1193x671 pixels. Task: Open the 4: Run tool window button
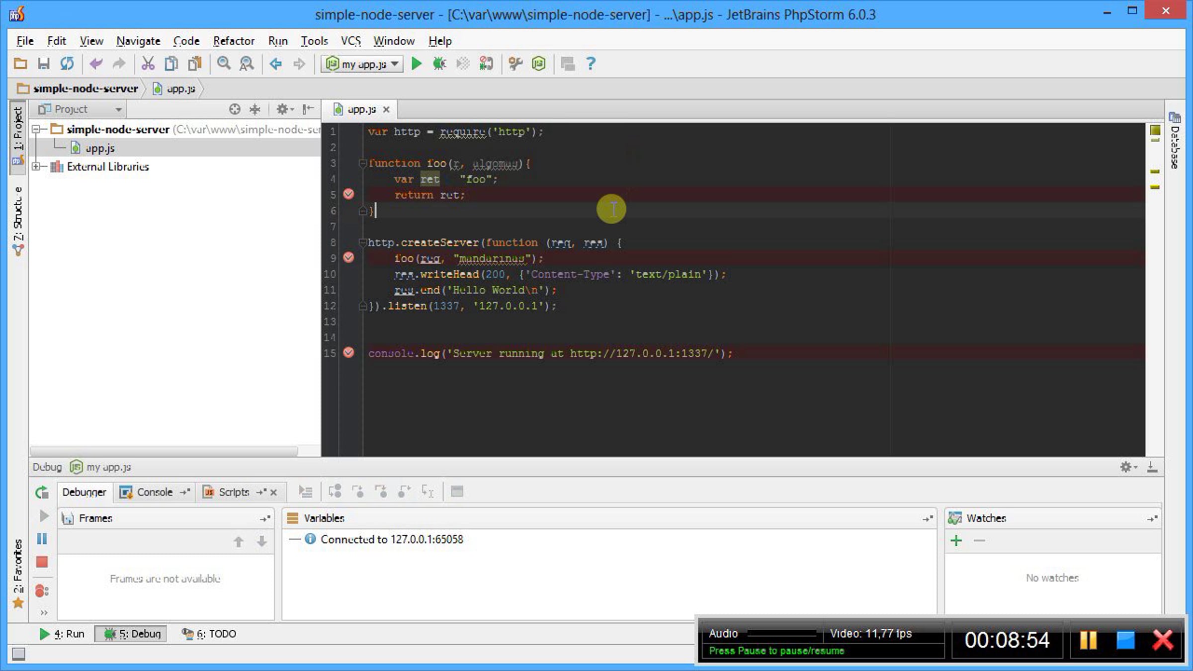[62, 634]
